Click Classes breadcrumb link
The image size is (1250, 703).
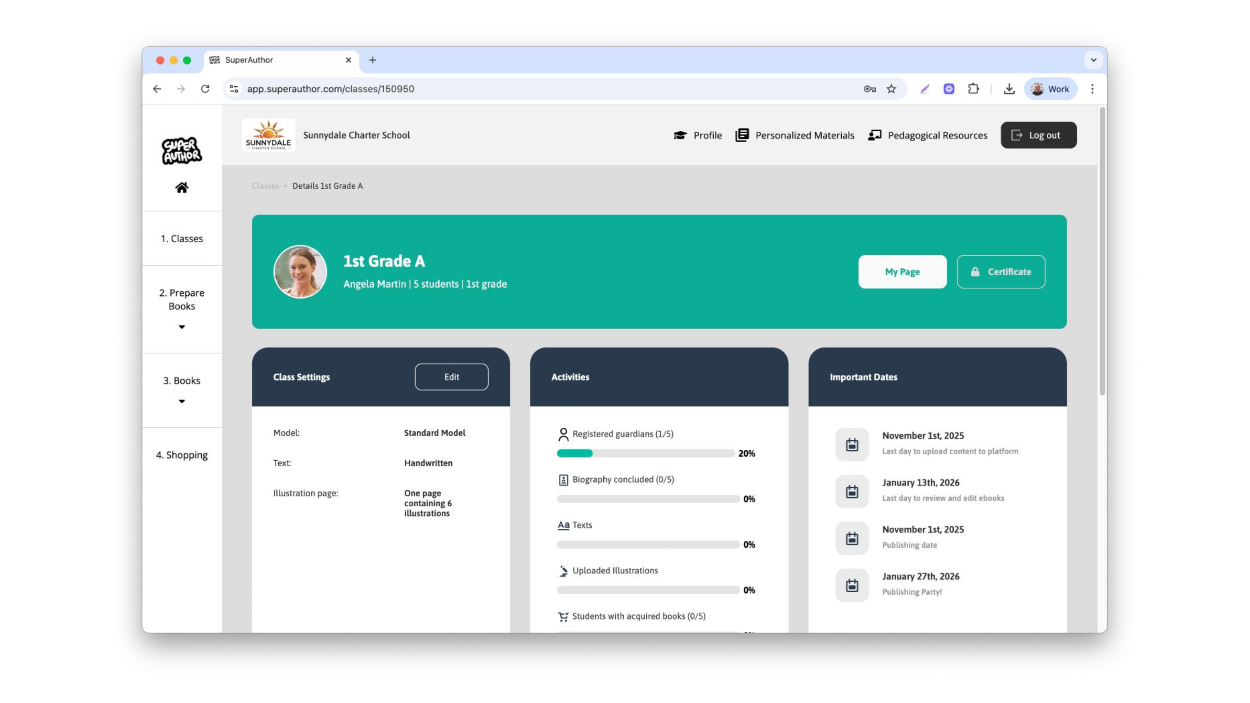tap(265, 186)
